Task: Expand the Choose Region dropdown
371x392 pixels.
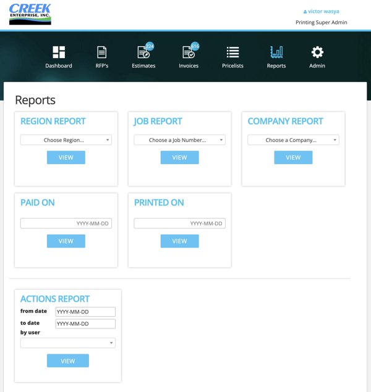Action: 66,140
